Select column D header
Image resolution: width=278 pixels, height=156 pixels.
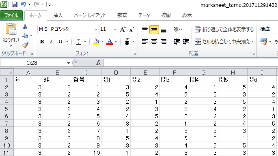click(x=116, y=73)
